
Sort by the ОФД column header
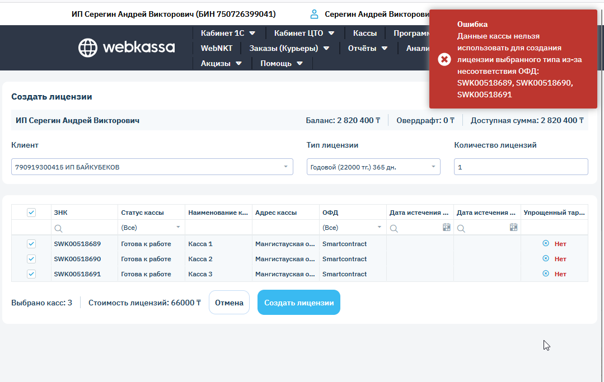[353, 213]
